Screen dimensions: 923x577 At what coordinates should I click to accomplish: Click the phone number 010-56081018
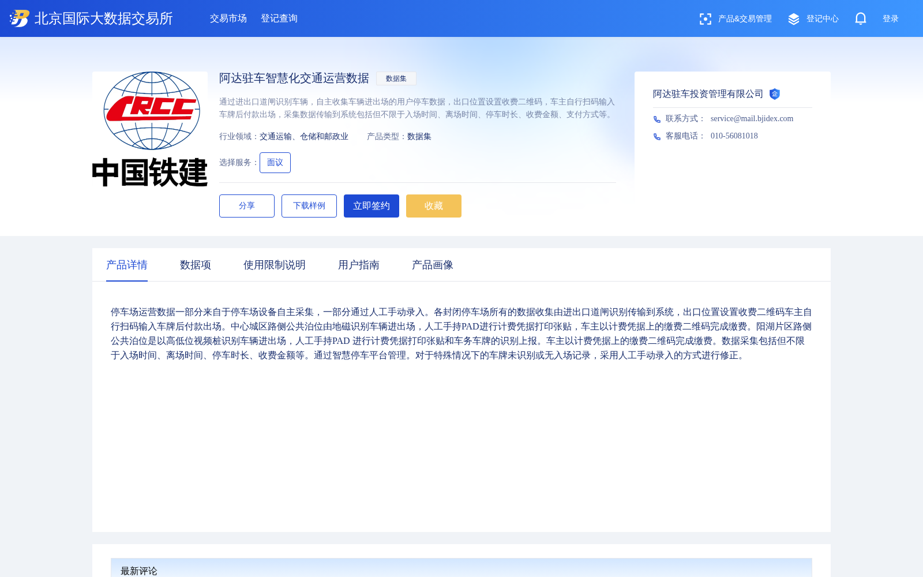pos(734,136)
